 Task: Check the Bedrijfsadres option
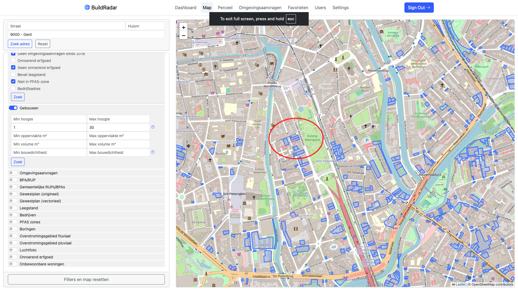tap(13, 89)
